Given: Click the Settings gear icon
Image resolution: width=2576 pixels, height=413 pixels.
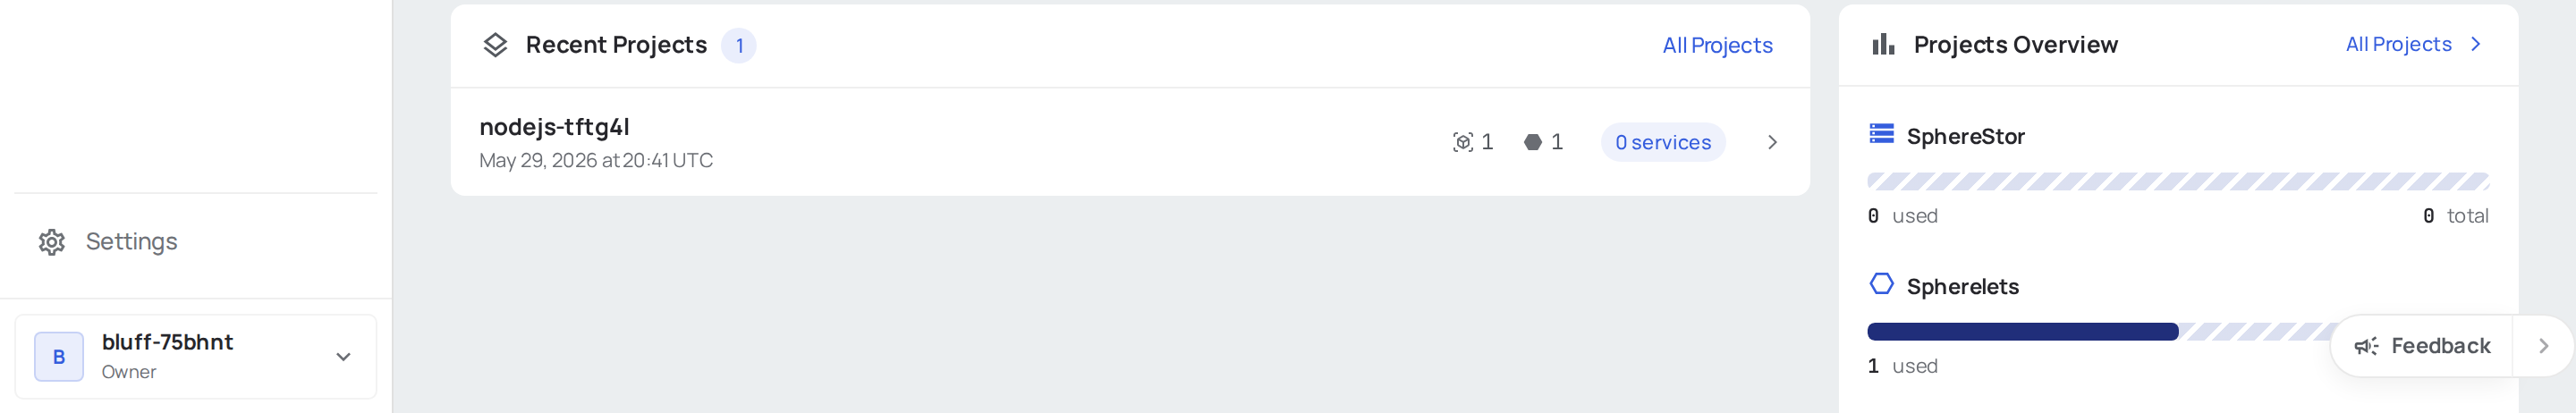Looking at the screenshot, I should pos(52,242).
